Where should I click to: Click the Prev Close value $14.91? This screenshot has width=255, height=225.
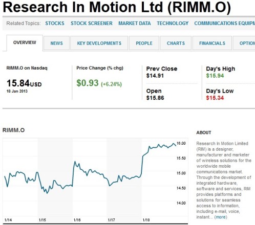click(x=155, y=76)
